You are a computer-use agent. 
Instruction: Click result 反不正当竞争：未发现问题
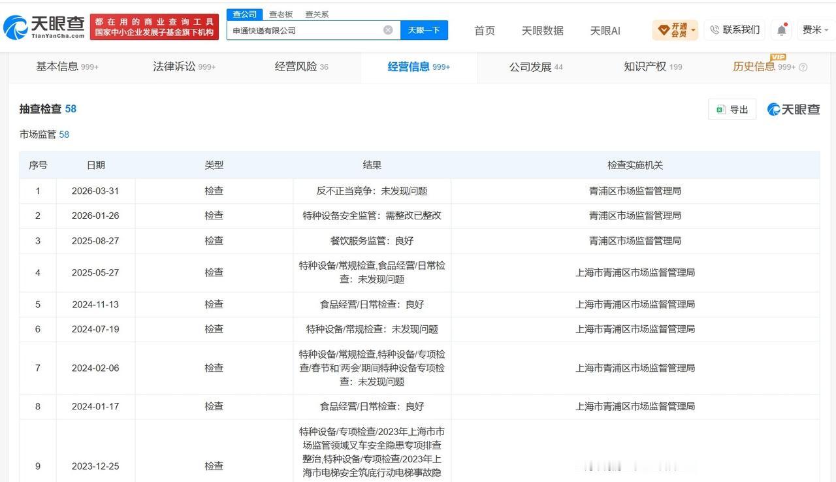pos(372,191)
